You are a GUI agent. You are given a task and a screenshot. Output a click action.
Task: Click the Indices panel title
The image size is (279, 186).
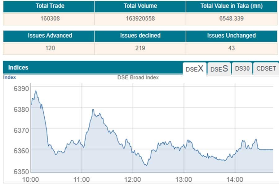pos(18,68)
